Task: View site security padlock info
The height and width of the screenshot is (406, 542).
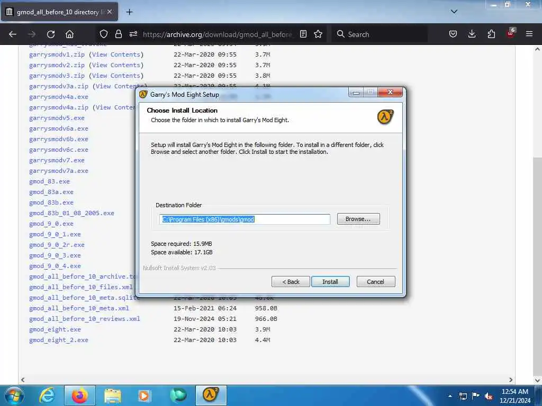Action: [119, 34]
